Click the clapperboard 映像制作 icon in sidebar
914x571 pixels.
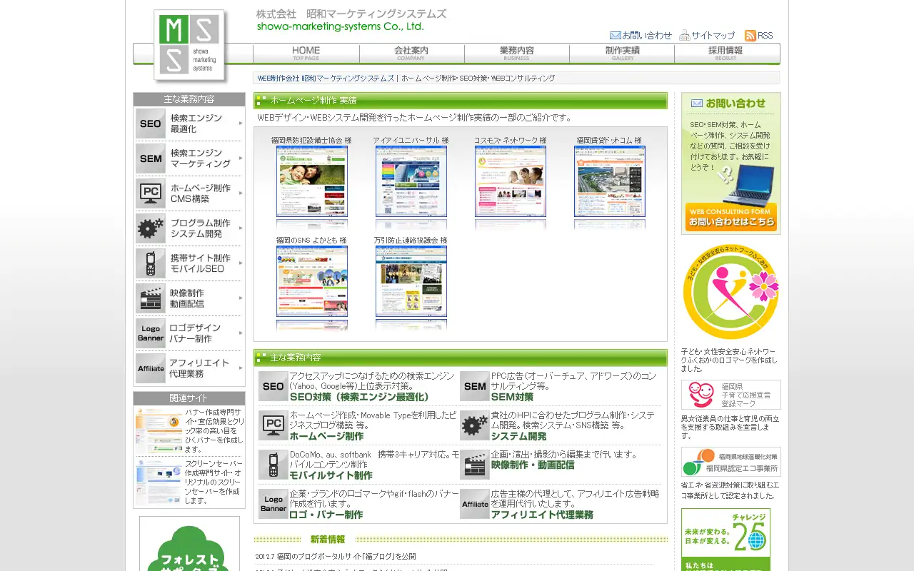click(x=151, y=298)
